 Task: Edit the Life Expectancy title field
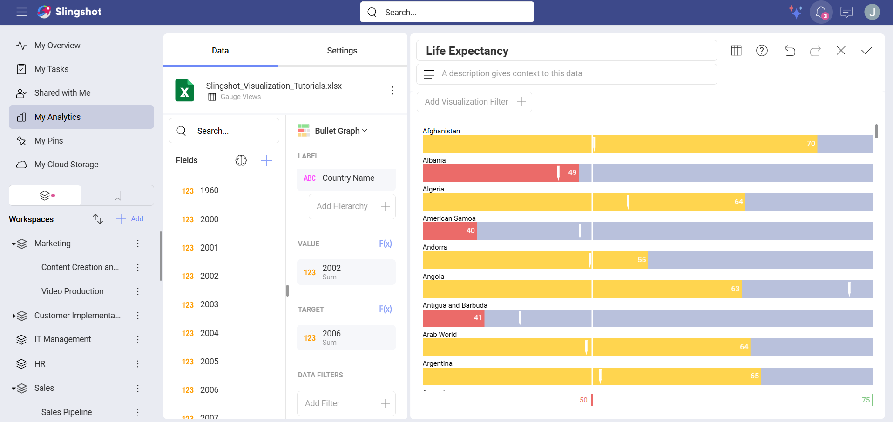[567, 51]
